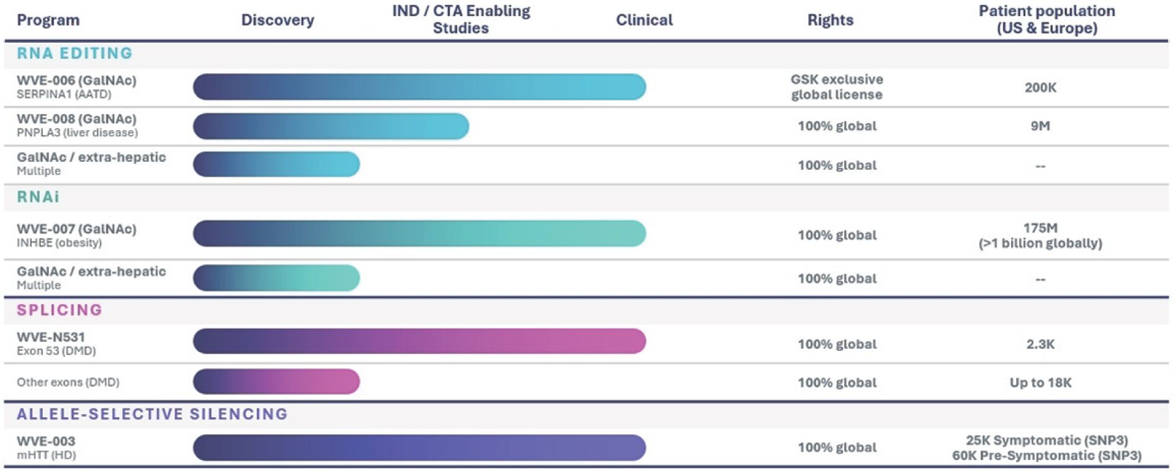Click the WVE-008 pipeline progress bar

331,126
